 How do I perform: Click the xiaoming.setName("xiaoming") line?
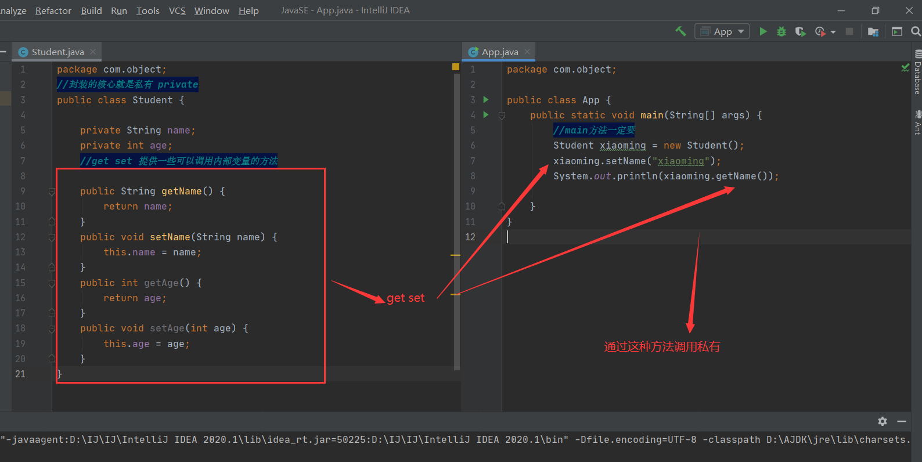(x=637, y=161)
